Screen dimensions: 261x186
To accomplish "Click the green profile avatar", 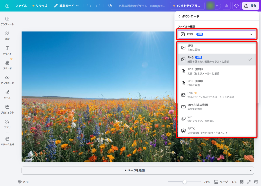I will tap(210, 6).
